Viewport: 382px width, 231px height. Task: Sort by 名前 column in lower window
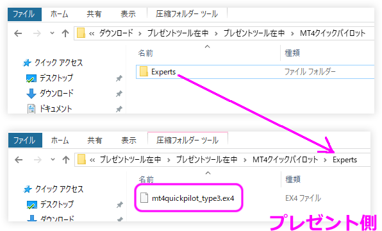point(146,180)
